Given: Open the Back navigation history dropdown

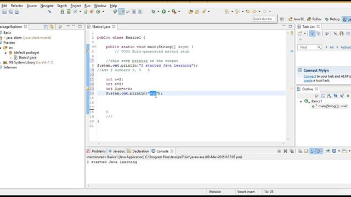Looking at the screenshot, I should pyautogui.click(x=259, y=11).
